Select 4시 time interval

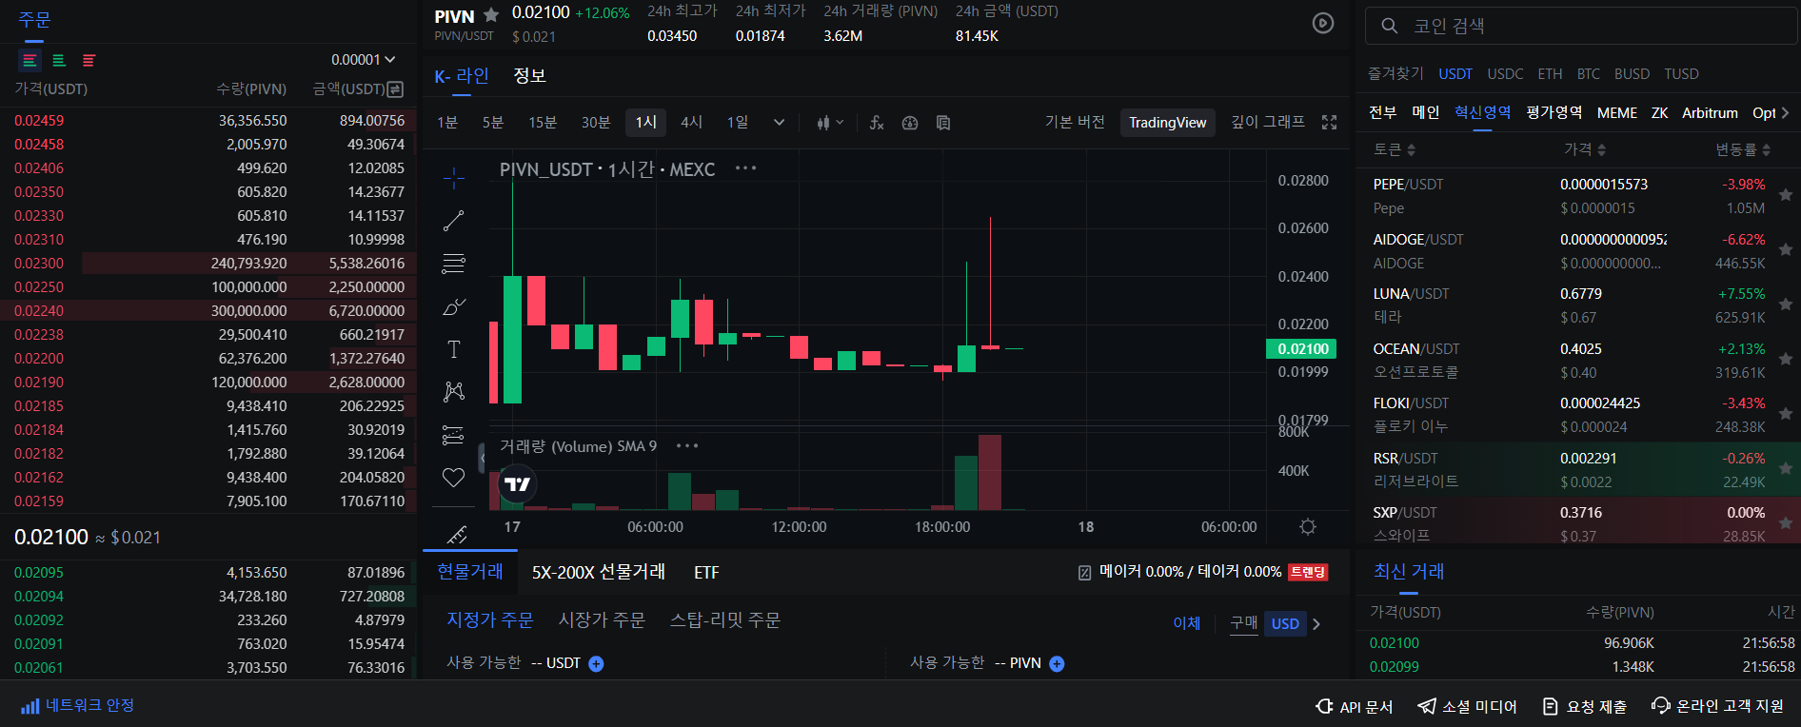(x=691, y=123)
